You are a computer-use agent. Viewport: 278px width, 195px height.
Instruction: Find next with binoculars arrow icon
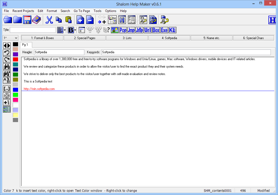(x=7, y=73)
